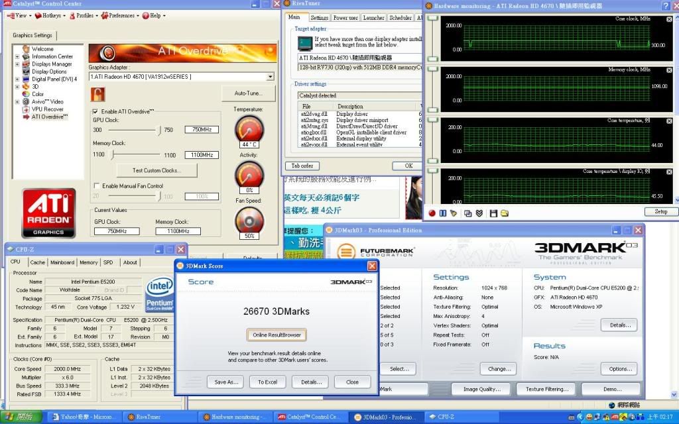Image resolution: width=679 pixels, height=424 pixels.
Task: Open help in the Hardware monitoring title bar
Action: click(x=666, y=5)
